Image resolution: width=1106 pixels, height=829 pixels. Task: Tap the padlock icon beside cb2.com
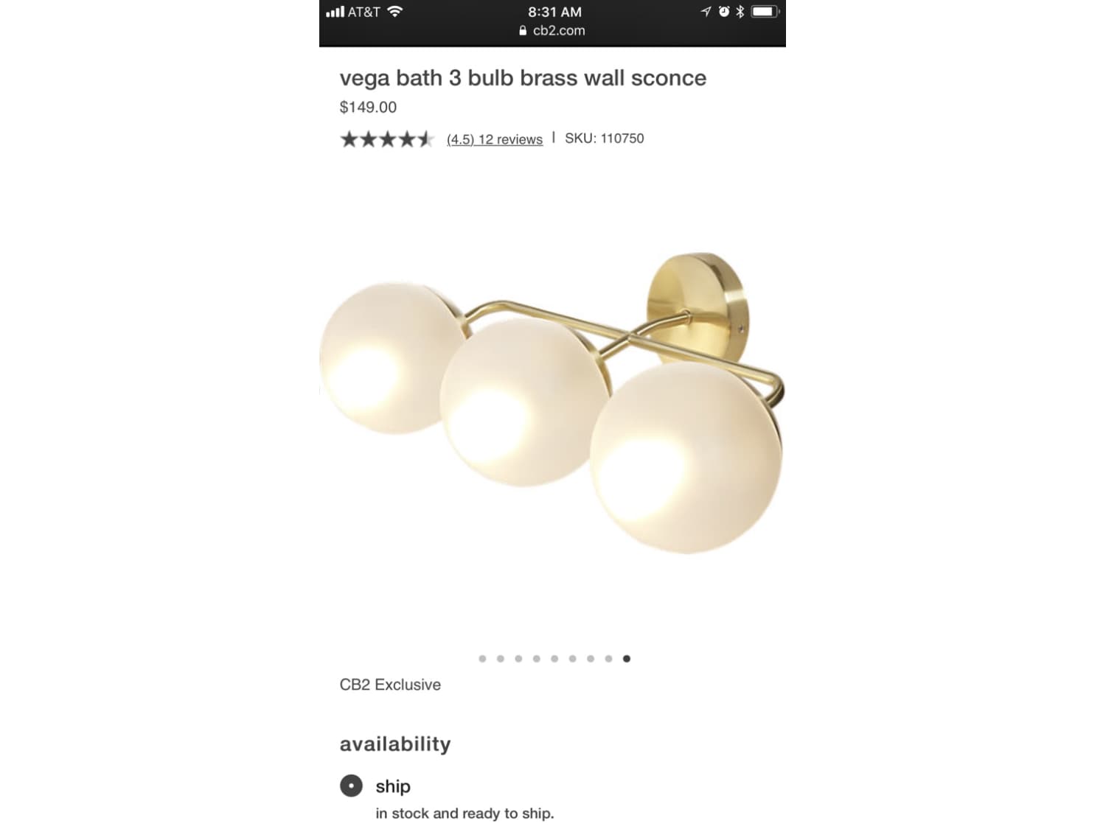523,30
